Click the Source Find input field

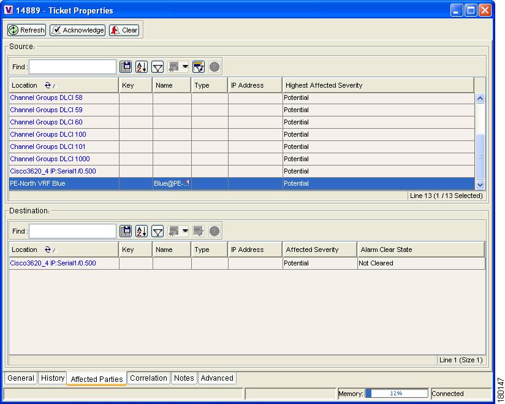tap(72, 67)
